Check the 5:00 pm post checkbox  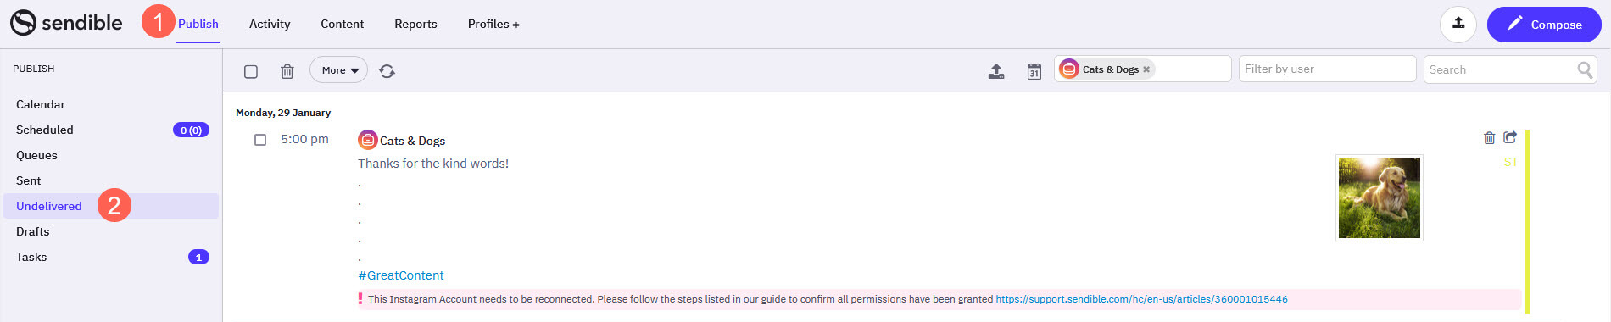tap(260, 140)
